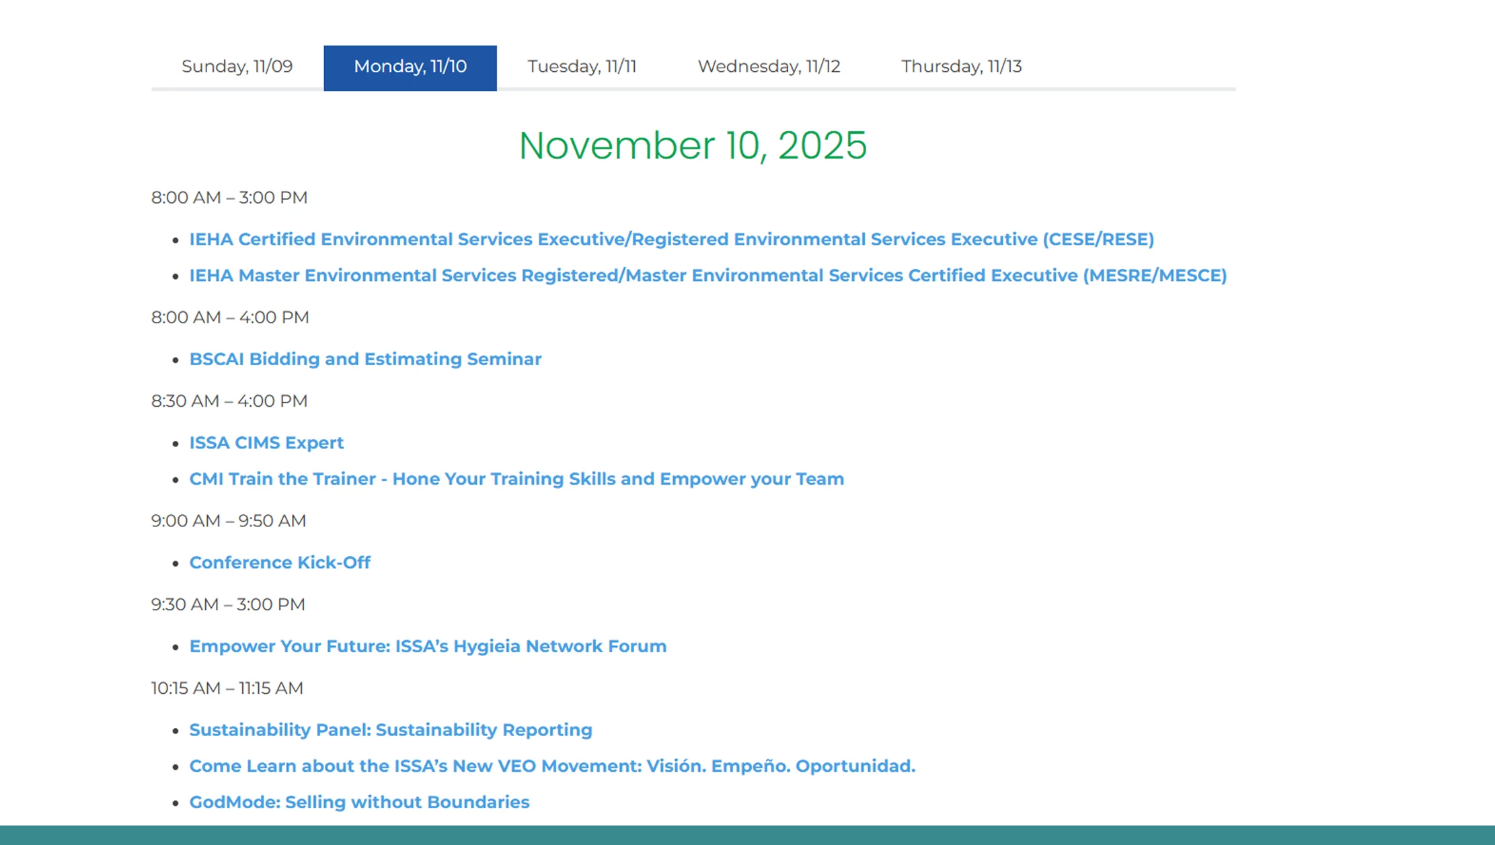Open the ISSA VEO Movement session link

tap(551, 766)
